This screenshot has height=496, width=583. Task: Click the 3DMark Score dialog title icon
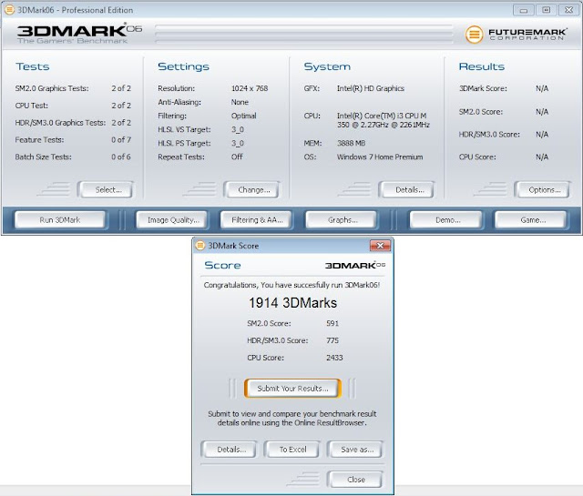point(200,245)
